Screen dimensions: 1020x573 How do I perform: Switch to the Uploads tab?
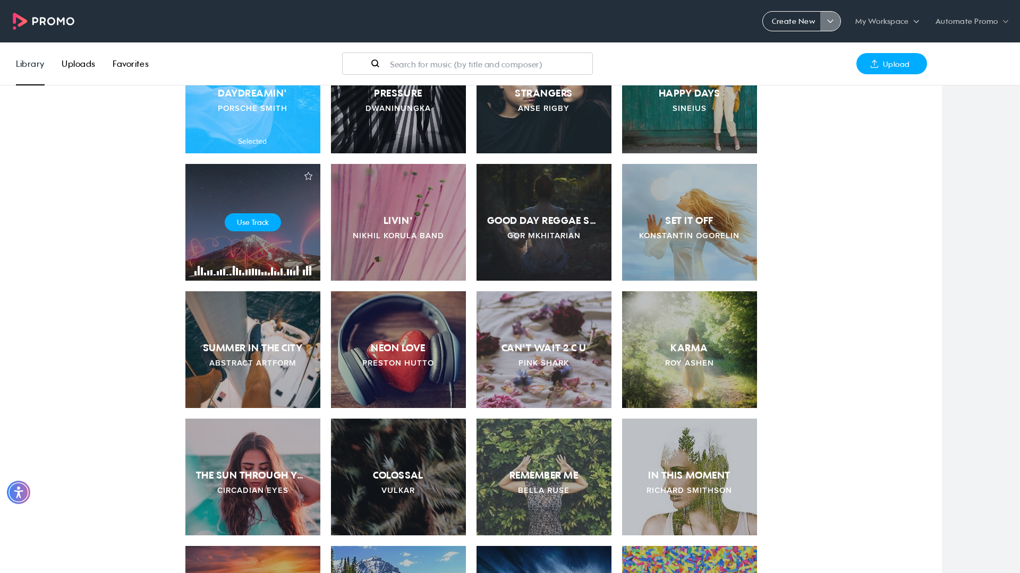click(78, 64)
